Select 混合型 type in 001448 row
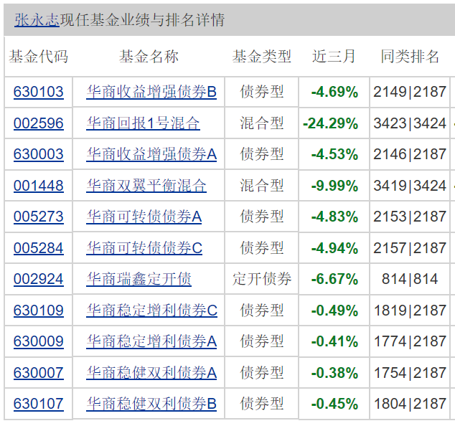The height and width of the screenshot is (431, 455). point(262,186)
